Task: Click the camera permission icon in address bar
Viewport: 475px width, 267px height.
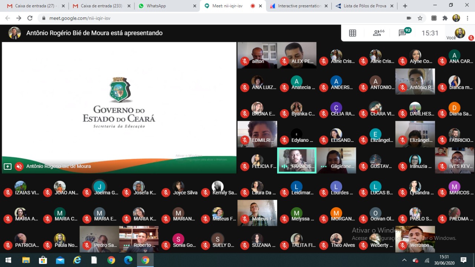Action: [x=409, y=18]
